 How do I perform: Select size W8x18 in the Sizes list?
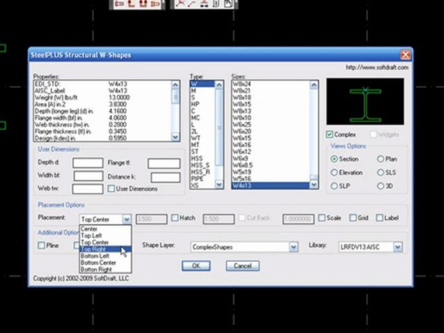coord(271,98)
